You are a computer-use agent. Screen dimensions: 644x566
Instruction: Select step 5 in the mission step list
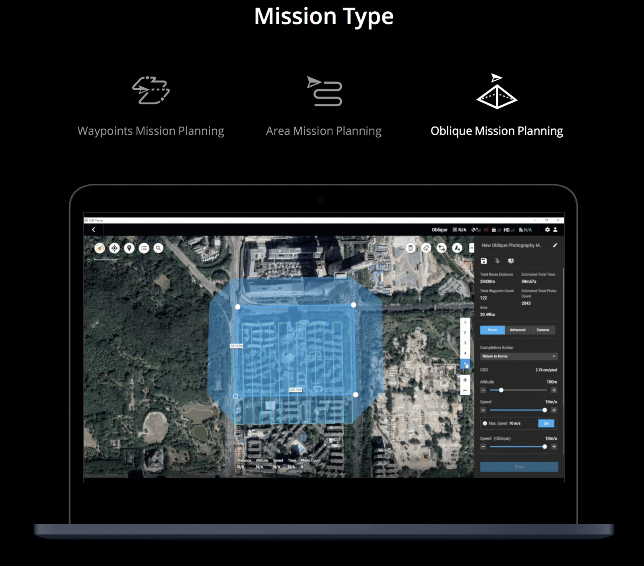pos(466,363)
